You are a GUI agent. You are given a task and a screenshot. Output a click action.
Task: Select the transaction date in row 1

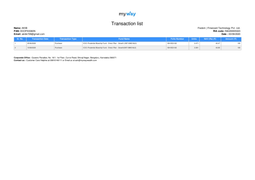tap(32, 43)
